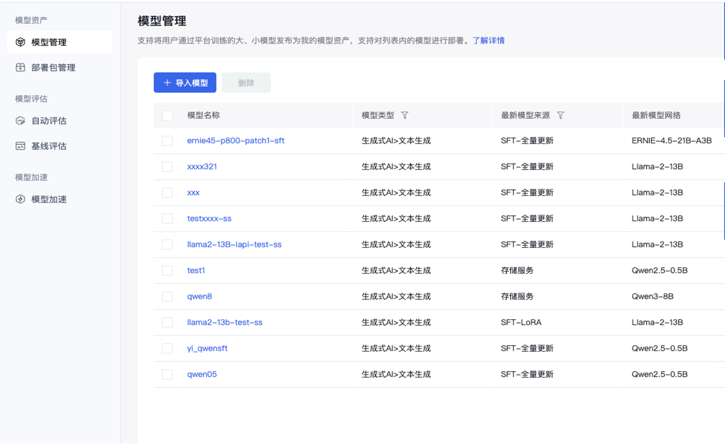
Task: Navigate to 模型加速 menu item
Action: pyautogui.click(x=59, y=199)
